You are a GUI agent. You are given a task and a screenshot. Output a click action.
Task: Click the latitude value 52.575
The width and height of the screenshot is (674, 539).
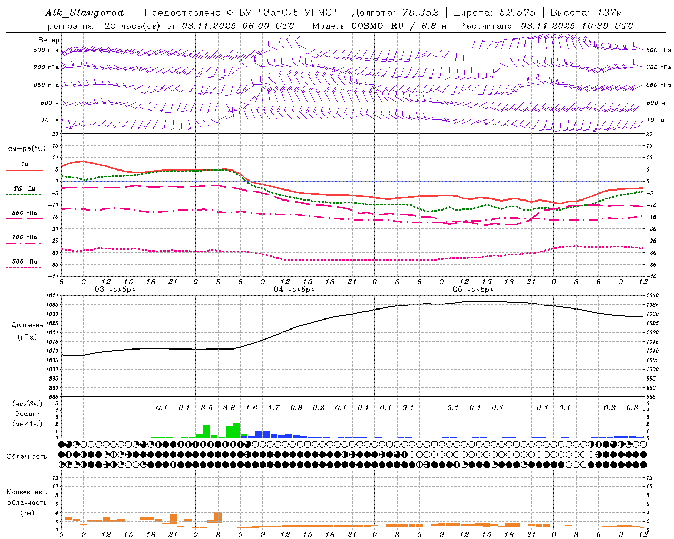click(x=517, y=13)
